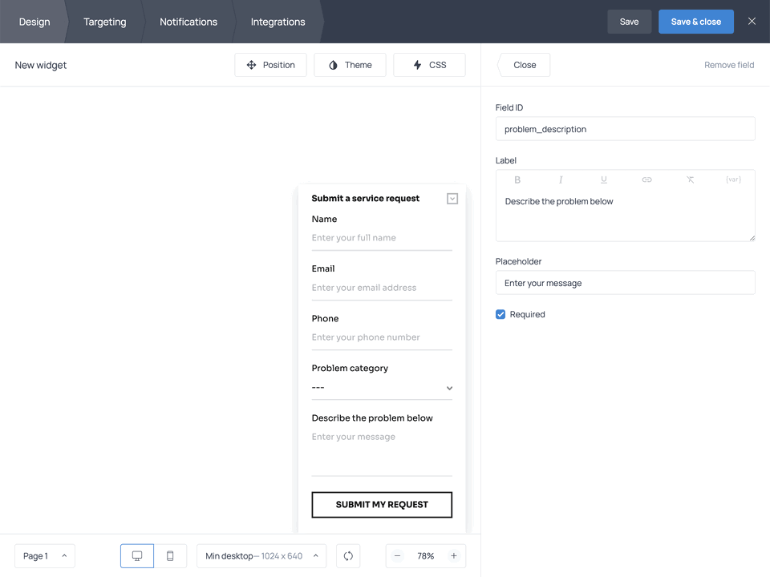Click the Remove field link
Image resolution: width=770 pixels, height=577 pixels.
728,65
